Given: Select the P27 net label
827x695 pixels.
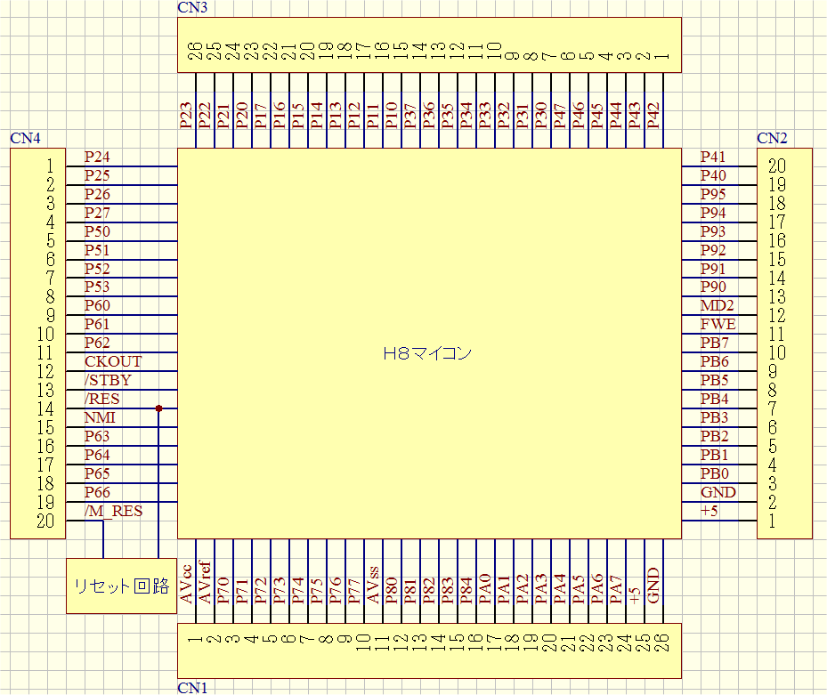Looking at the screenshot, I should [x=97, y=213].
